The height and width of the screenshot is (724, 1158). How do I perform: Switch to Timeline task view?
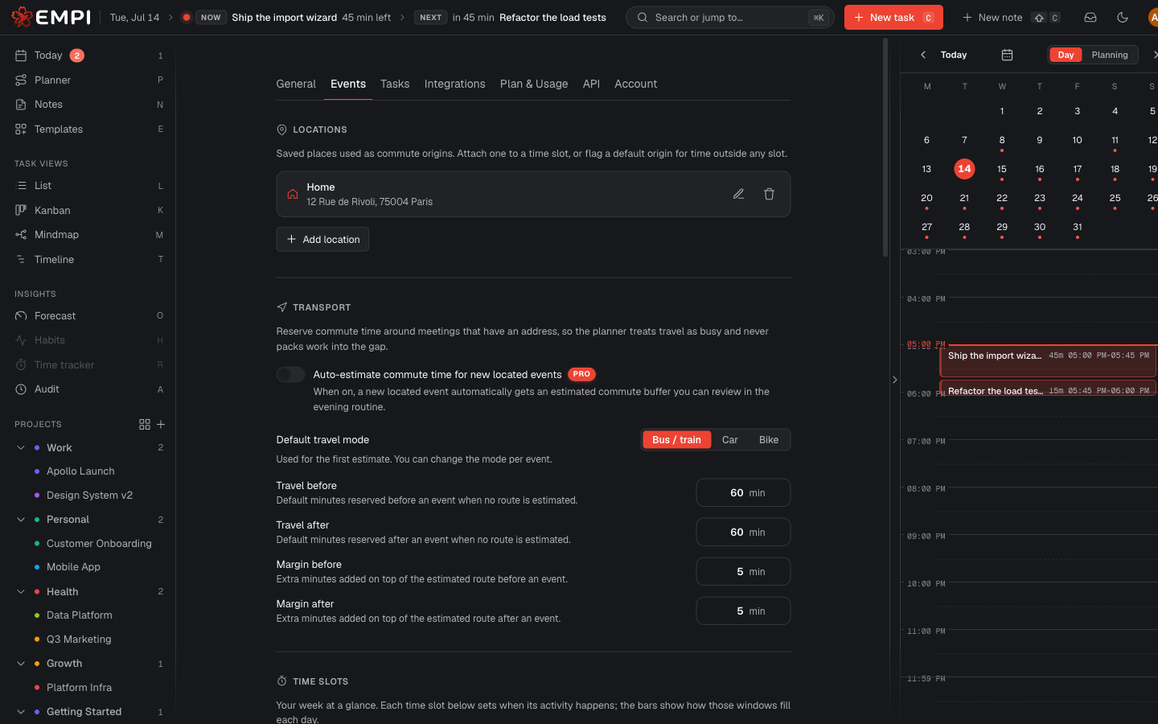(x=88, y=259)
